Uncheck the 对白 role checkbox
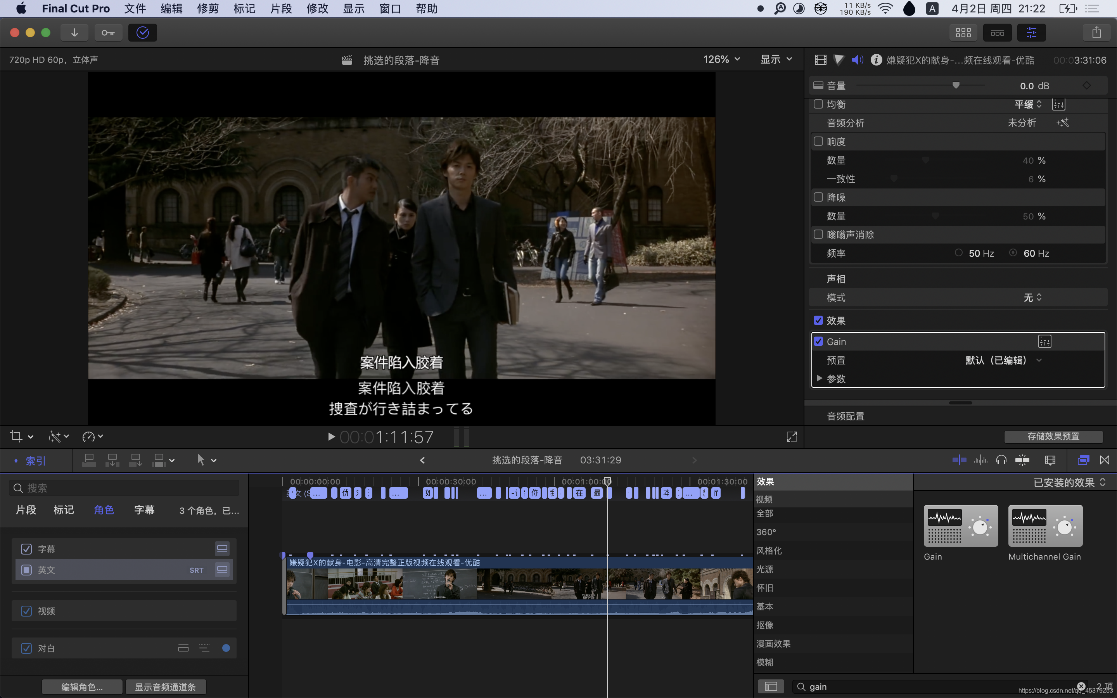The image size is (1117, 698). point(26,649)
